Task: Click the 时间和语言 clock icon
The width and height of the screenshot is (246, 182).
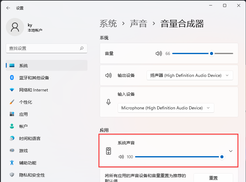Action: pyautogui.click(x=12, y=139)
